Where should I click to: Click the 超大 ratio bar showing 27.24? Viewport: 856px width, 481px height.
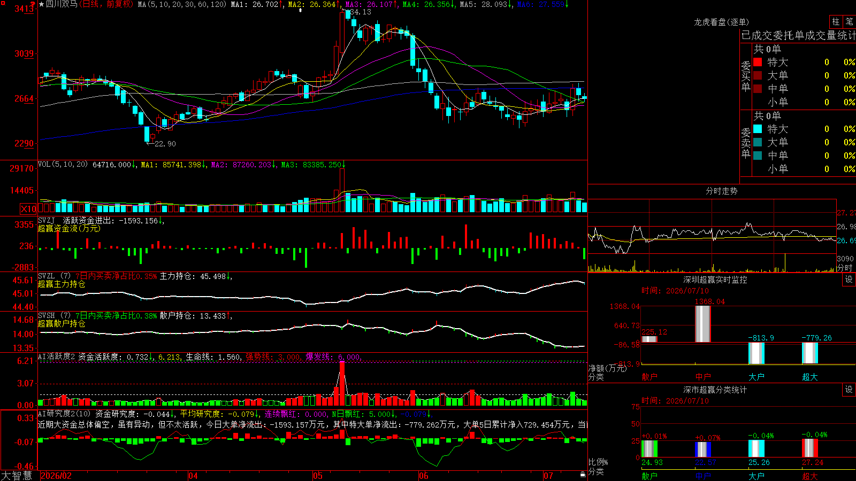pyautogui.click(x=810, y=448)
